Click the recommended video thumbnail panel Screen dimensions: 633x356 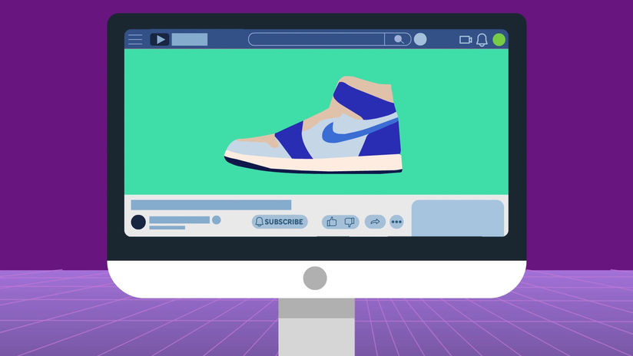click(x=458, y=218)
